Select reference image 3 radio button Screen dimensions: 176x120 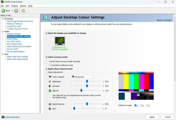(x=147, y=105)
